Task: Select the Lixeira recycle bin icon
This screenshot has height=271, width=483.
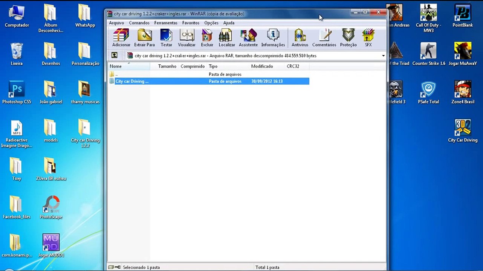Action: (17, 54)
